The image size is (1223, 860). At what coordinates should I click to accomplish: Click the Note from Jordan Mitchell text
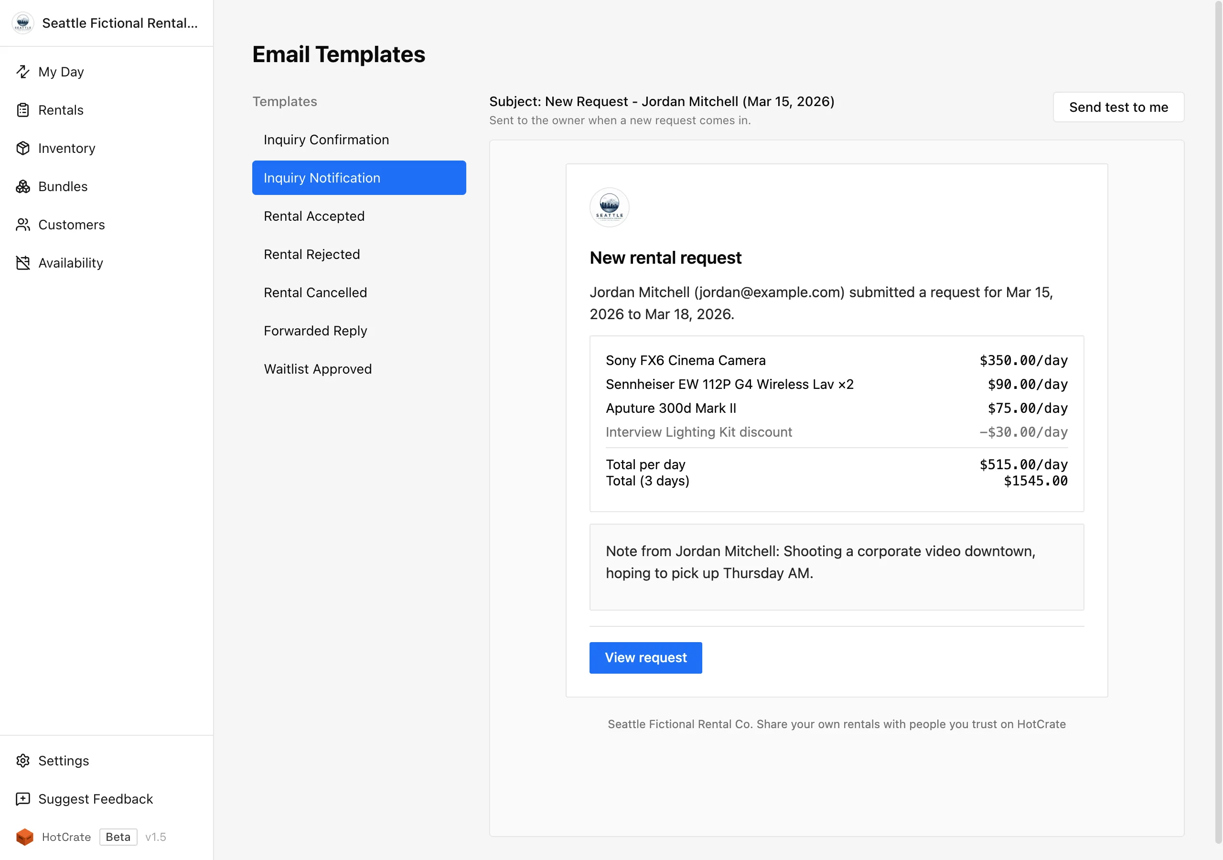820,562
